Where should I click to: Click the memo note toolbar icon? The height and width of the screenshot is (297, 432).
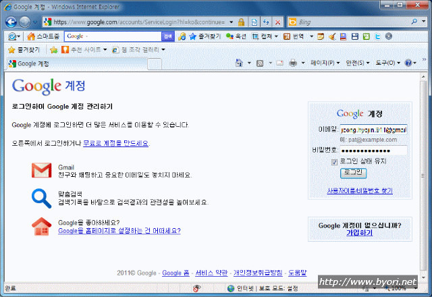[321, 36]
